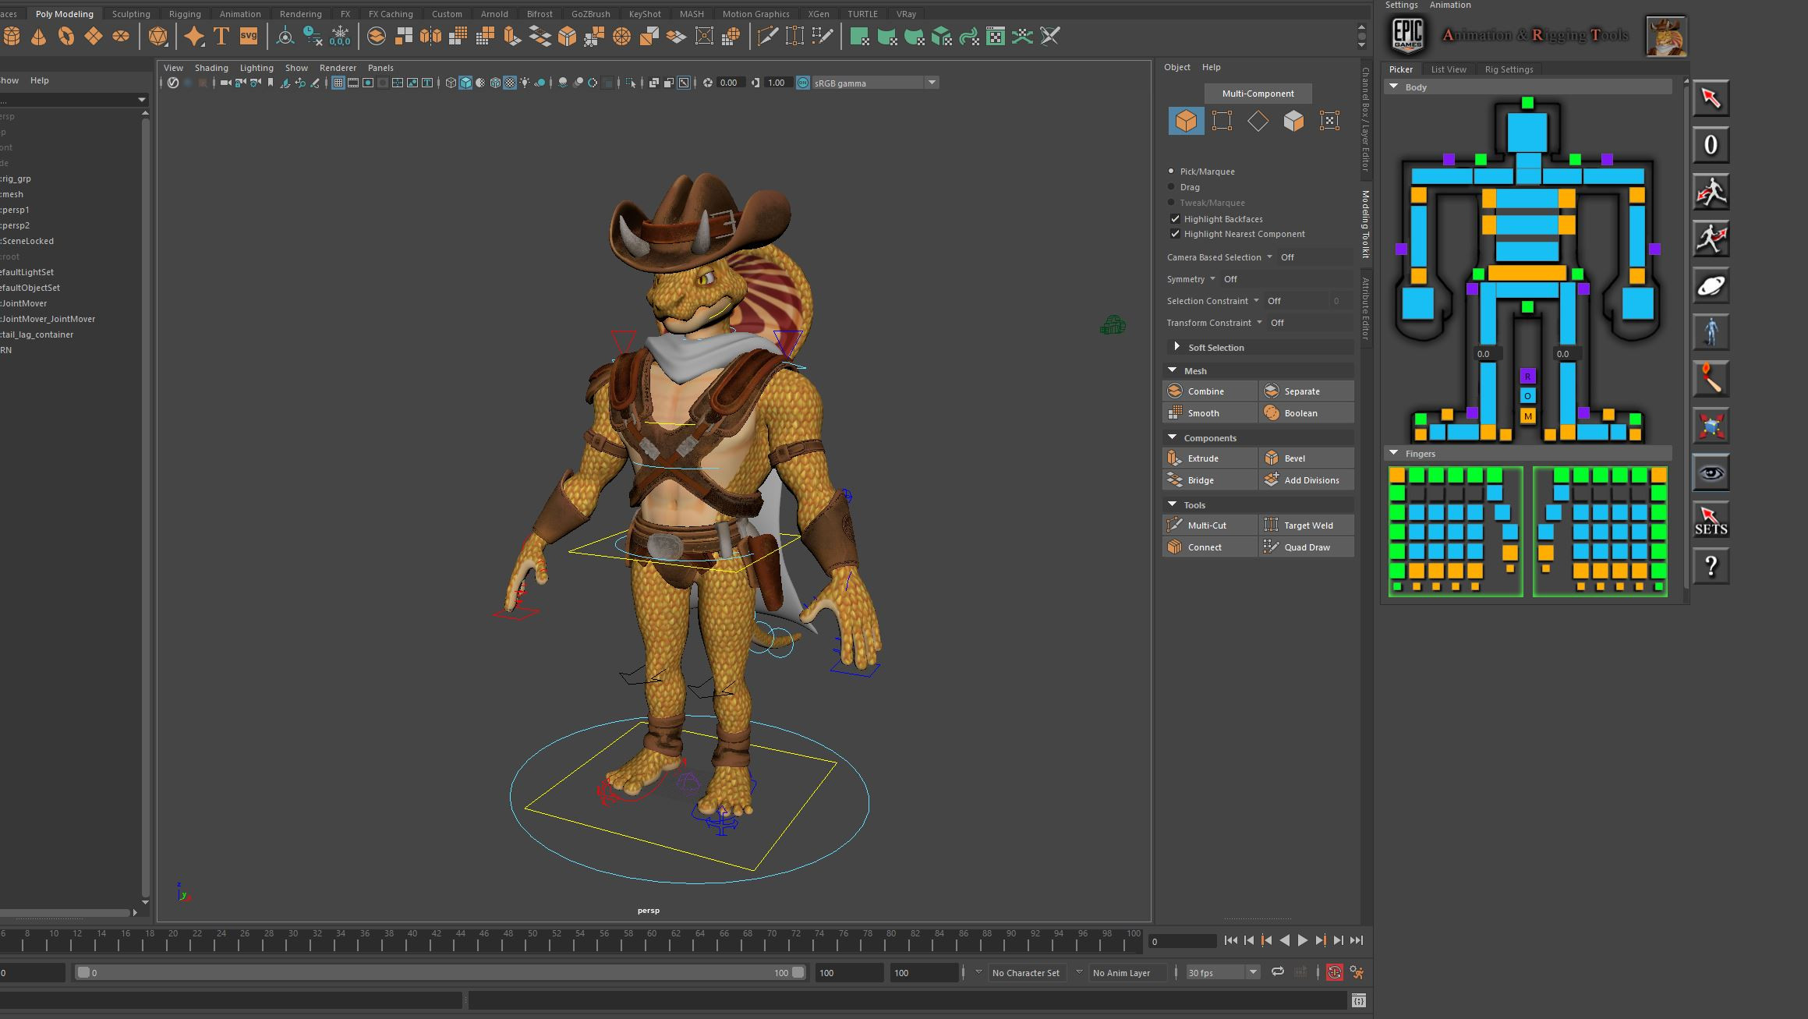The height and width of the screenshot is (1019, 1808).
Task: Click the orange hips bar in body picker
Action: (x=1527, y=273)
